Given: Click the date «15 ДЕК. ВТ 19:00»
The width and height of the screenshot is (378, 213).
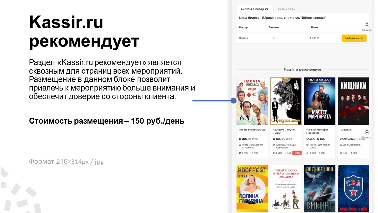Looking at the screenshot, I should [x=248, y=139].
